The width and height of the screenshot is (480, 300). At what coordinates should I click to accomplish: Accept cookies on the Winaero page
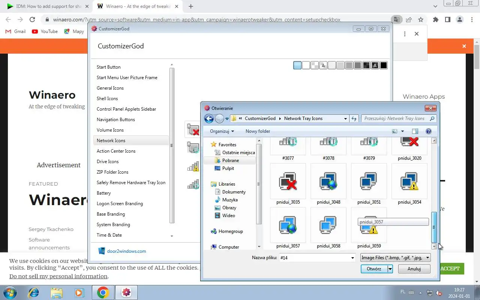coord(450,268)
